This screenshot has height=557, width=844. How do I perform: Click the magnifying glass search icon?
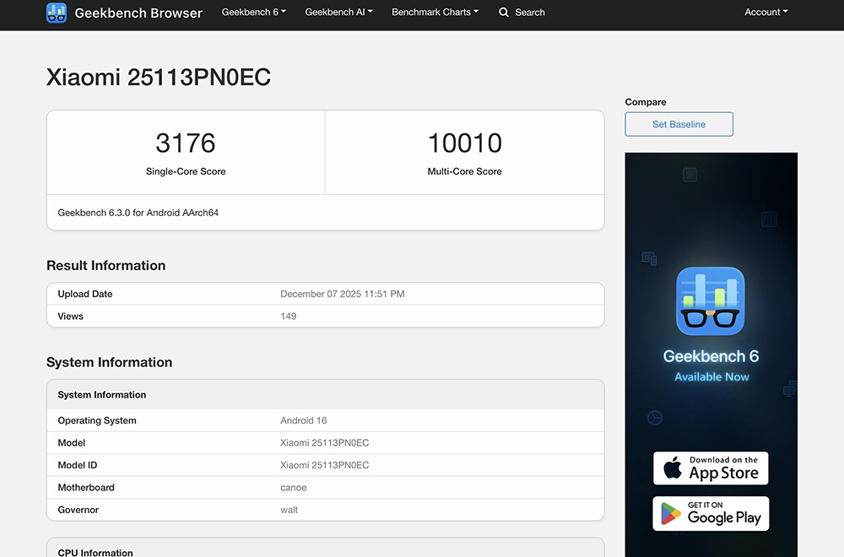click(504, 13)
